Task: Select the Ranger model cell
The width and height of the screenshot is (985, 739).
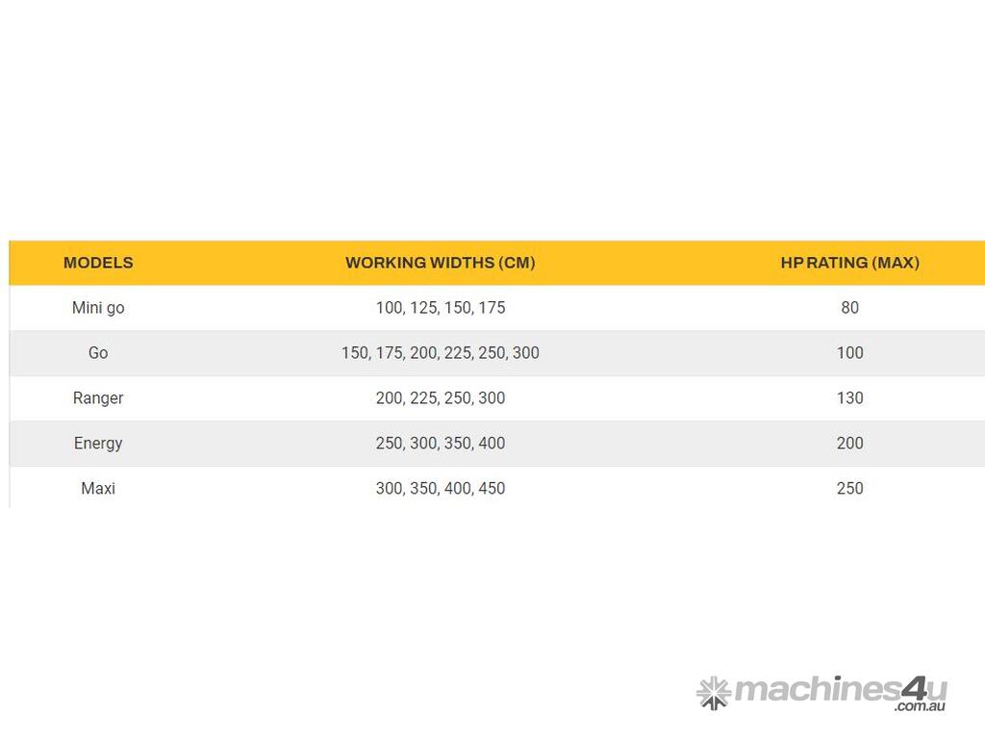Action: pyautogui.click(x=98, y=398)
